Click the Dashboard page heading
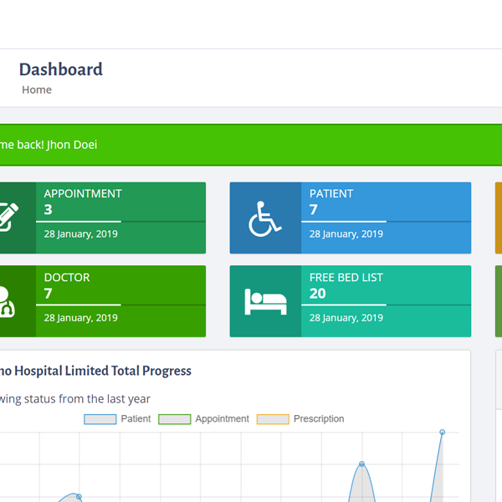 click(61, 69)
